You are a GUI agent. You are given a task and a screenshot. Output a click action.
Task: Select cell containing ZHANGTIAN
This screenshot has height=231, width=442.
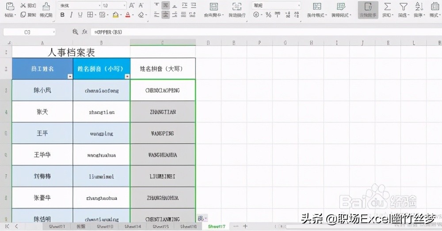[163, 112]
